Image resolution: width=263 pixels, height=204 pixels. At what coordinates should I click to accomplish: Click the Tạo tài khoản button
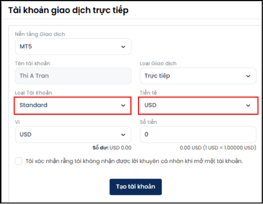tap(136, 187)
